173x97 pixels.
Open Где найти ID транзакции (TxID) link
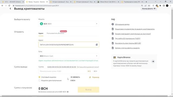click(x=128, y=39)
